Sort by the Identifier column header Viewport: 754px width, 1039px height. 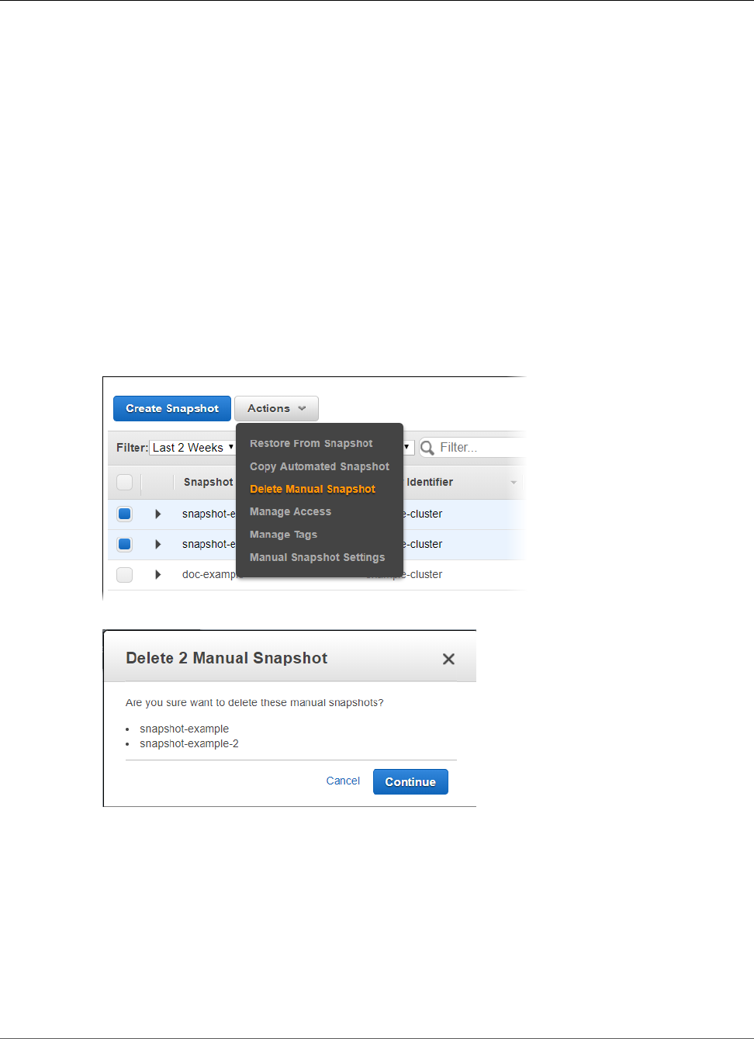(x=430, y=482)
